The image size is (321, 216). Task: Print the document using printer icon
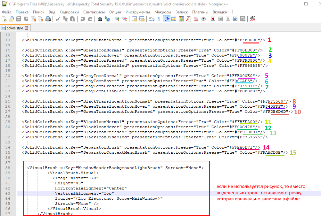(48, 19)
